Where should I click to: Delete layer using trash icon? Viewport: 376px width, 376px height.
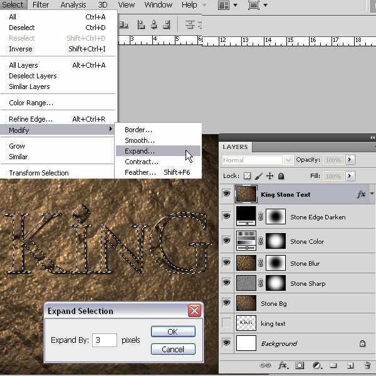point(365,365)
